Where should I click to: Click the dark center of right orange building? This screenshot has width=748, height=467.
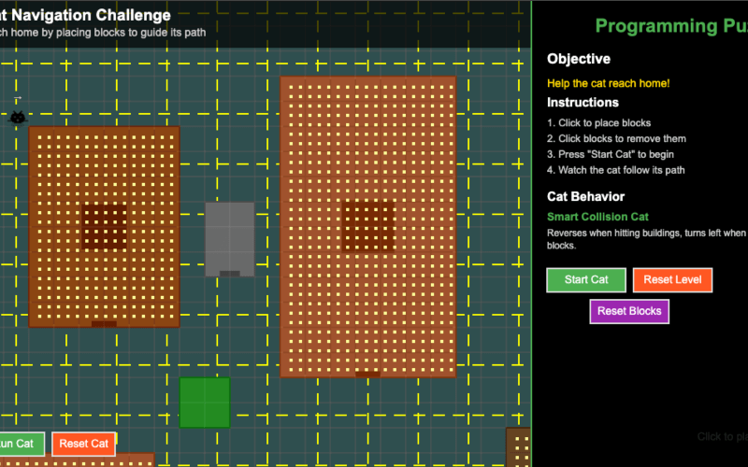pyautogui.click(x=367, y=227)
